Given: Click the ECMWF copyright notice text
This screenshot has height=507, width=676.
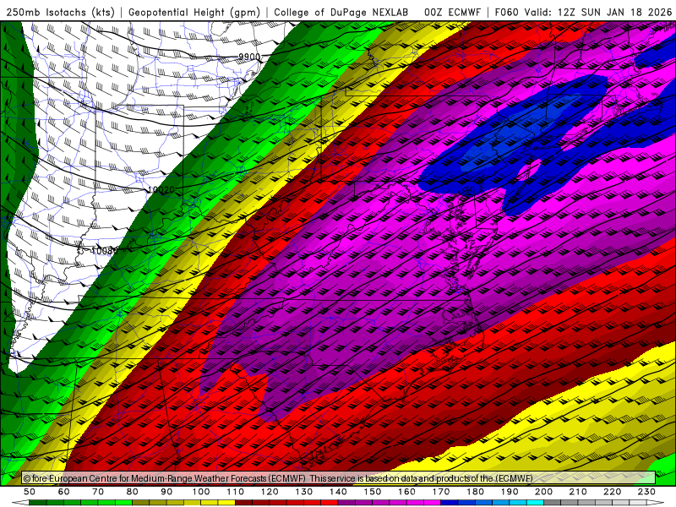Looking at the screenshot, I should pos(278,478).
